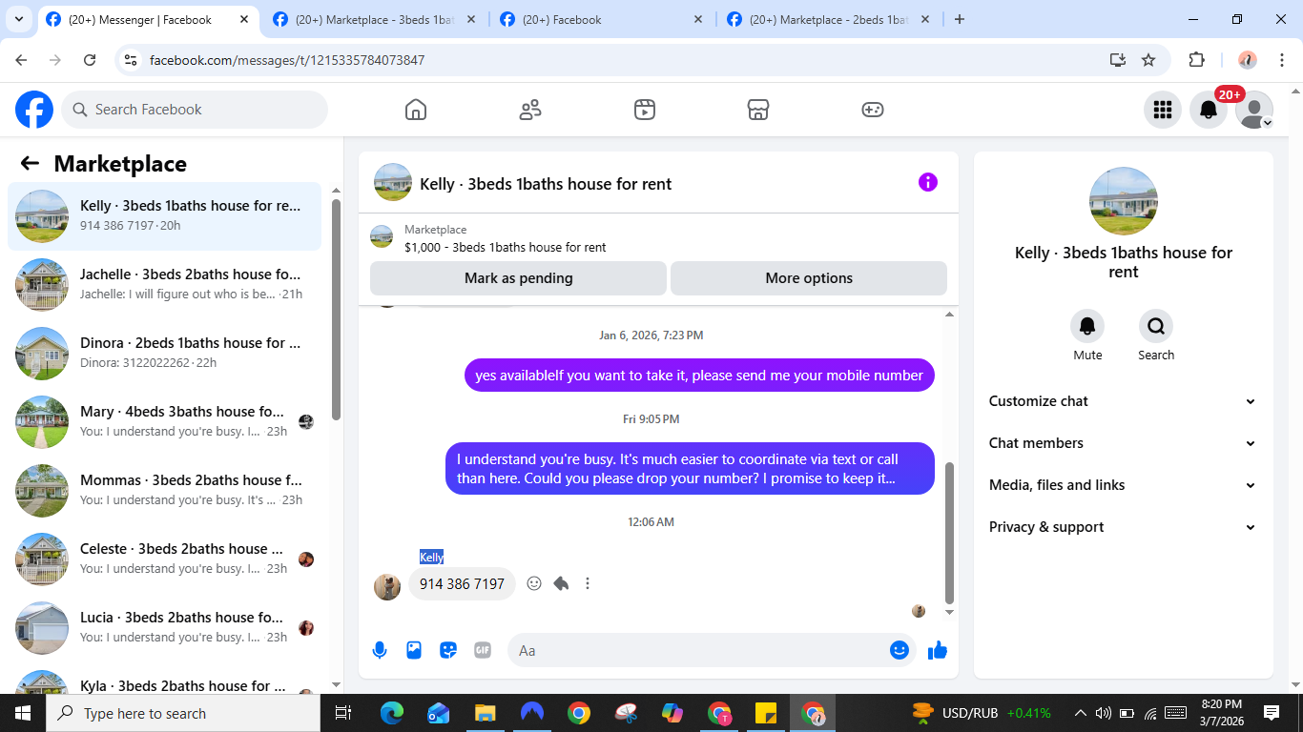Click Kelly's profile picture beside message
This screenshot has height=732, width=1303.
coord(387,587)
